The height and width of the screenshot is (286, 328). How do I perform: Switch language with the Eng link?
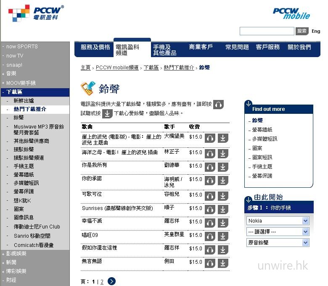pyautogui.click(x=316, y=31)
